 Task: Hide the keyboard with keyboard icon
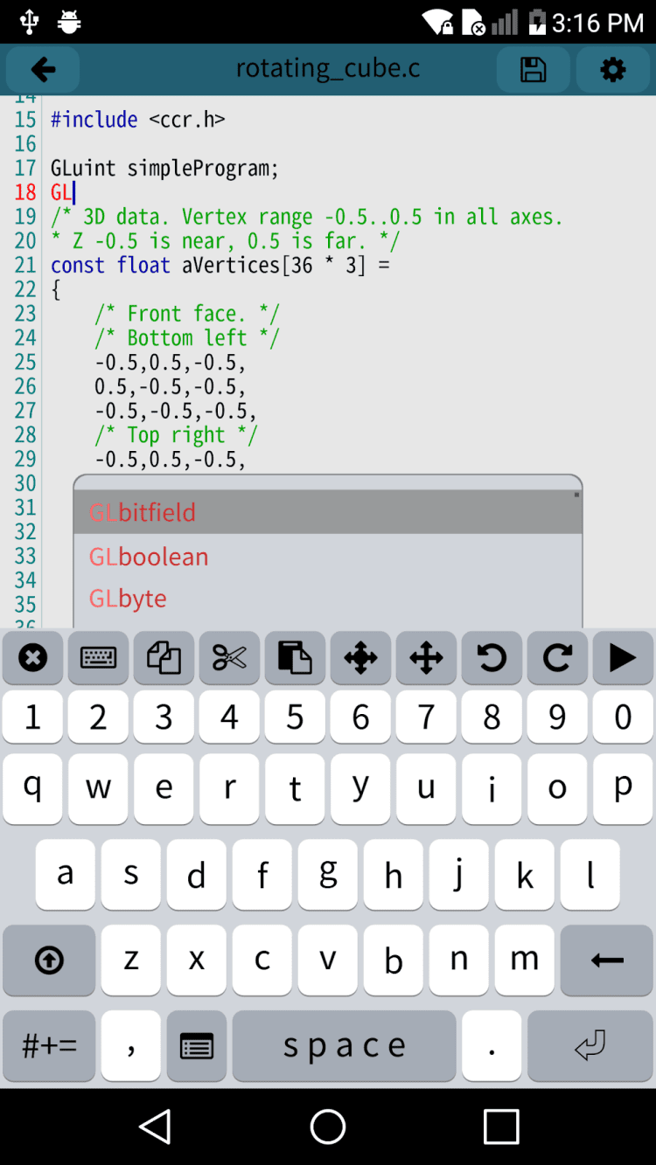tap(98, 657)
